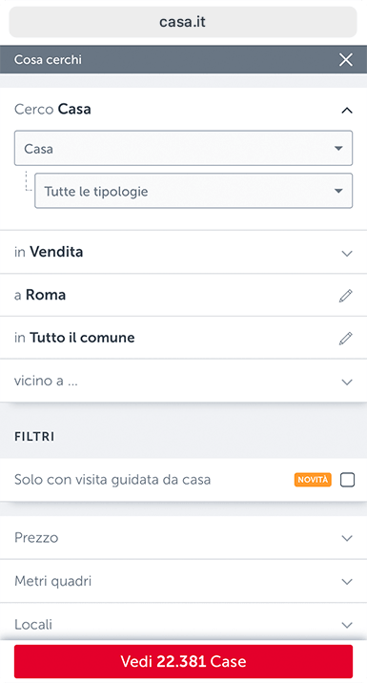Close the Cosa cerchi panel
Screen dimensions: 367x683
pos(346,60)
